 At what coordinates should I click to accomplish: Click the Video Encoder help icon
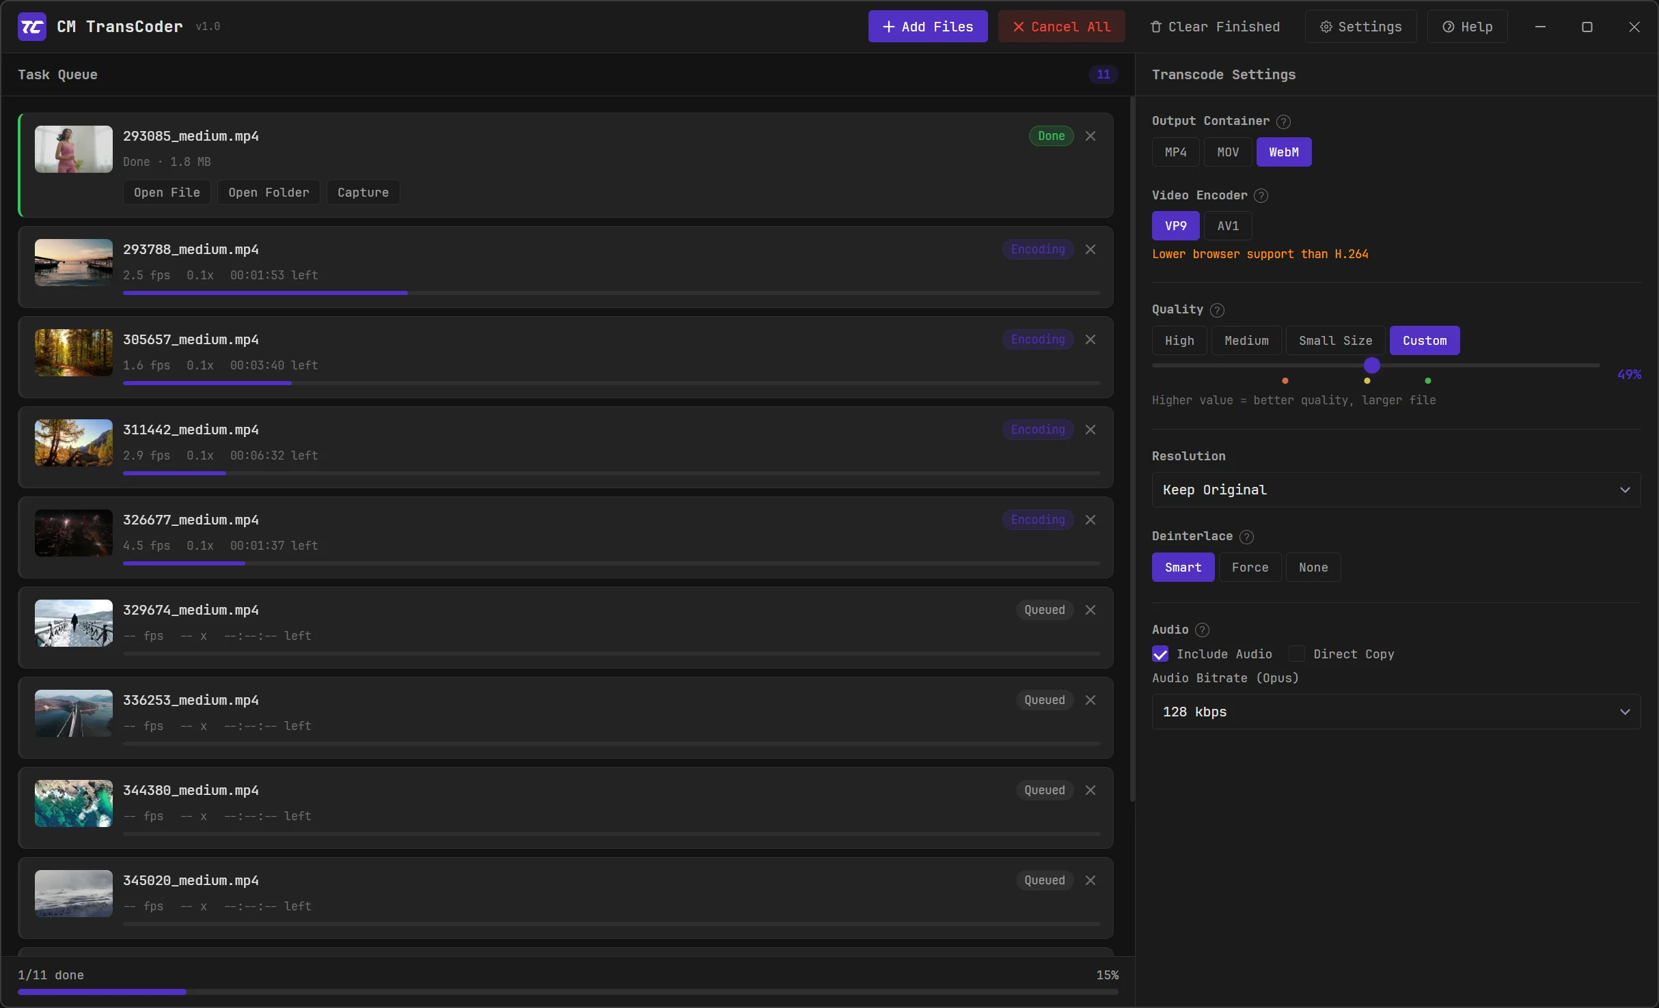(x=1261, y=196)
